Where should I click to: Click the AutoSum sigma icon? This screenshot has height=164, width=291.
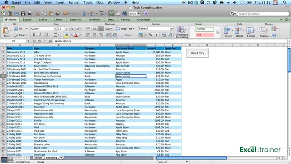(84, 13)
